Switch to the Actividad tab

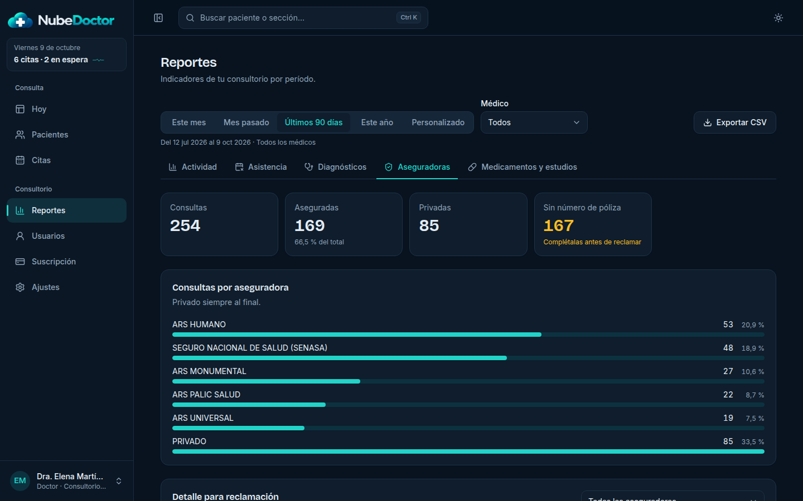[x=192, y=167]
